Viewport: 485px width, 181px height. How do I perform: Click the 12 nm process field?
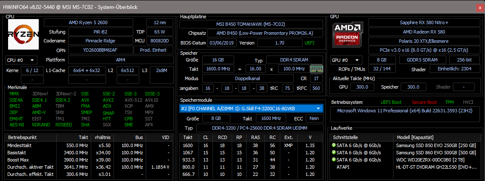click(160, 22)
